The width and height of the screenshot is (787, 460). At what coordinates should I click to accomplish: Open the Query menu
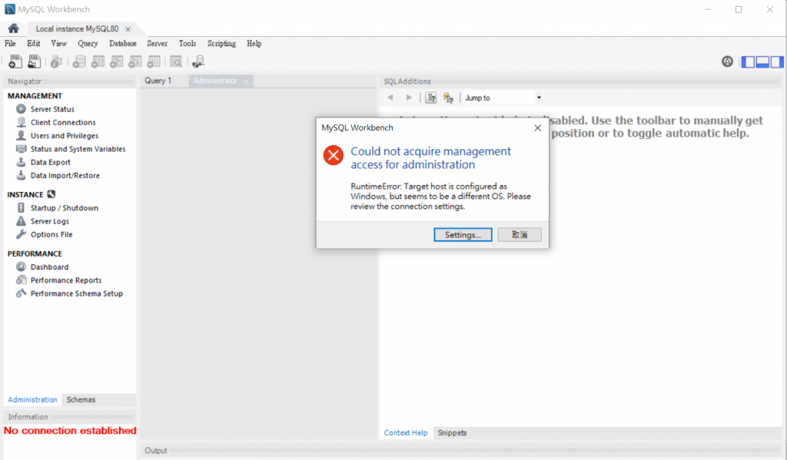88,44
